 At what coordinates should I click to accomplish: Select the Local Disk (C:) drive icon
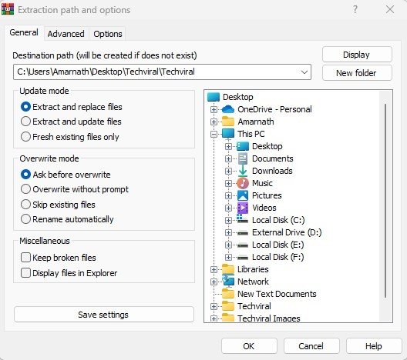tap(243, 220)
